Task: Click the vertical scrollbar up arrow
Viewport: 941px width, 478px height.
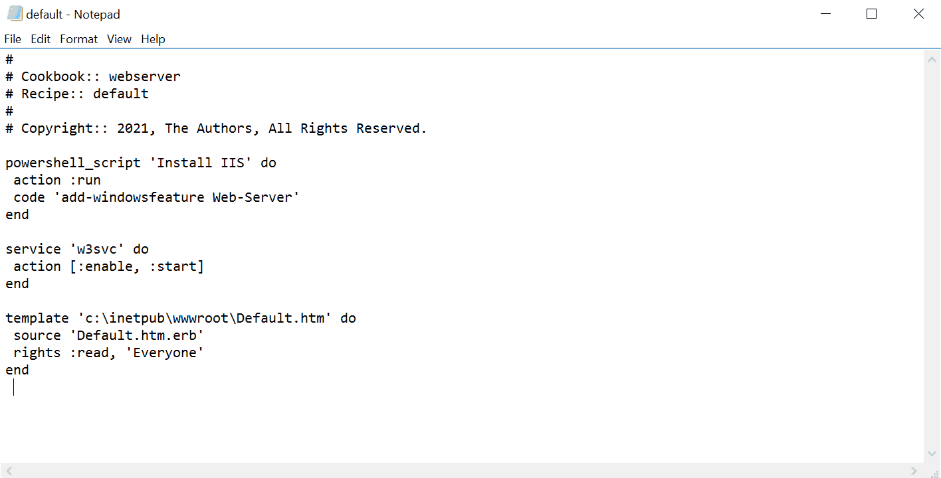Action: point(932,58)
